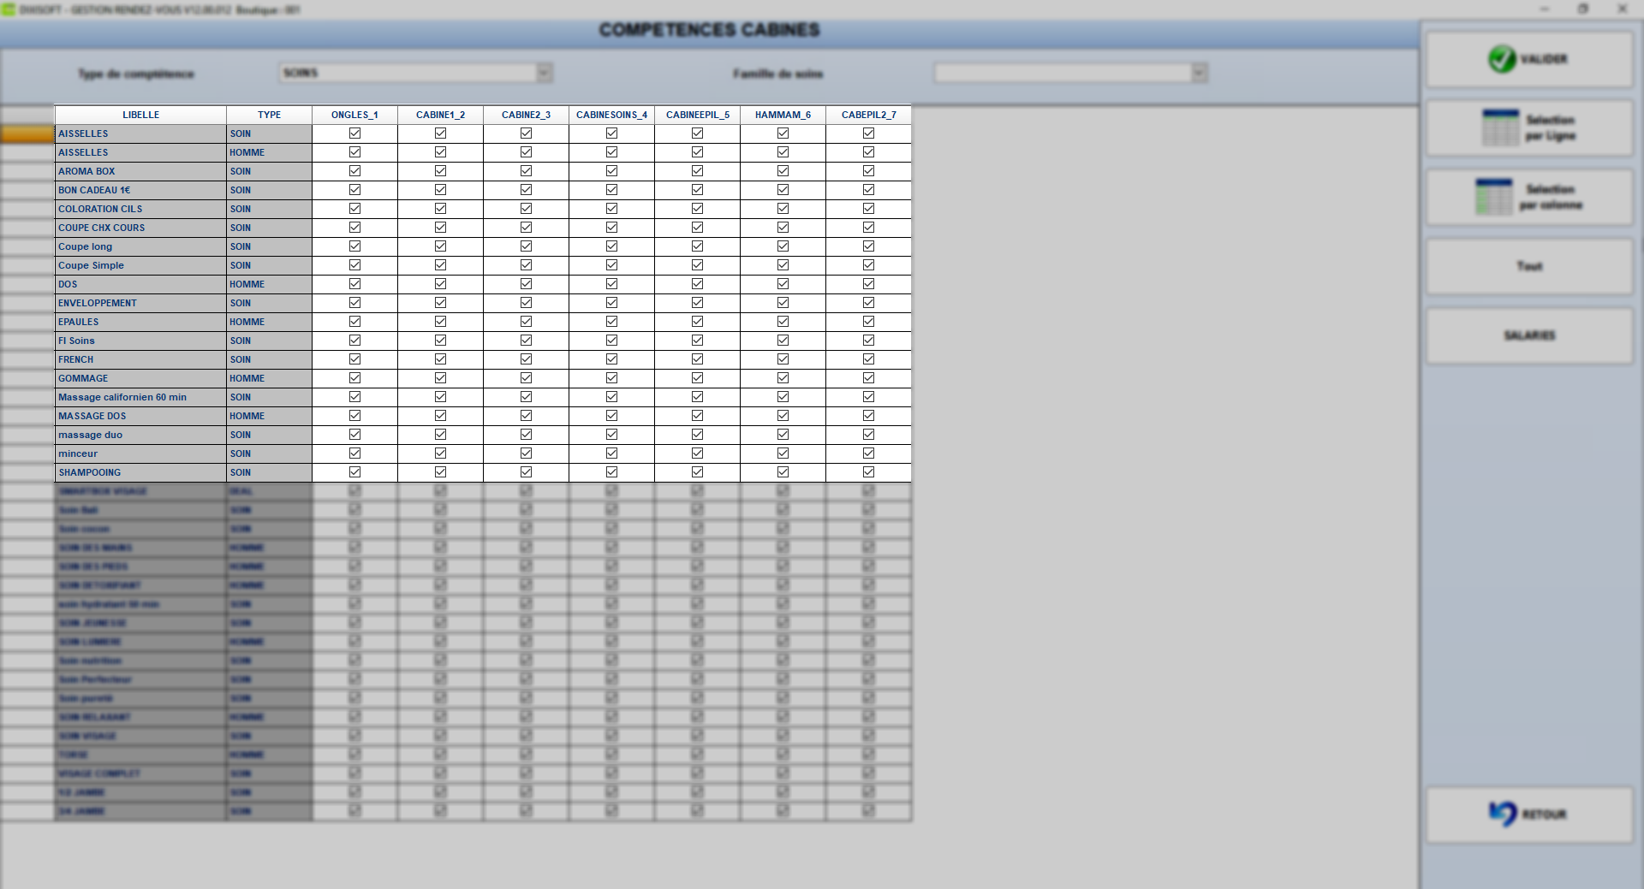Uncheck ONGLES_1 for Massage californien 60 min
The width and height of the screenshot is (1644, 889).
[x=354, y=397]
